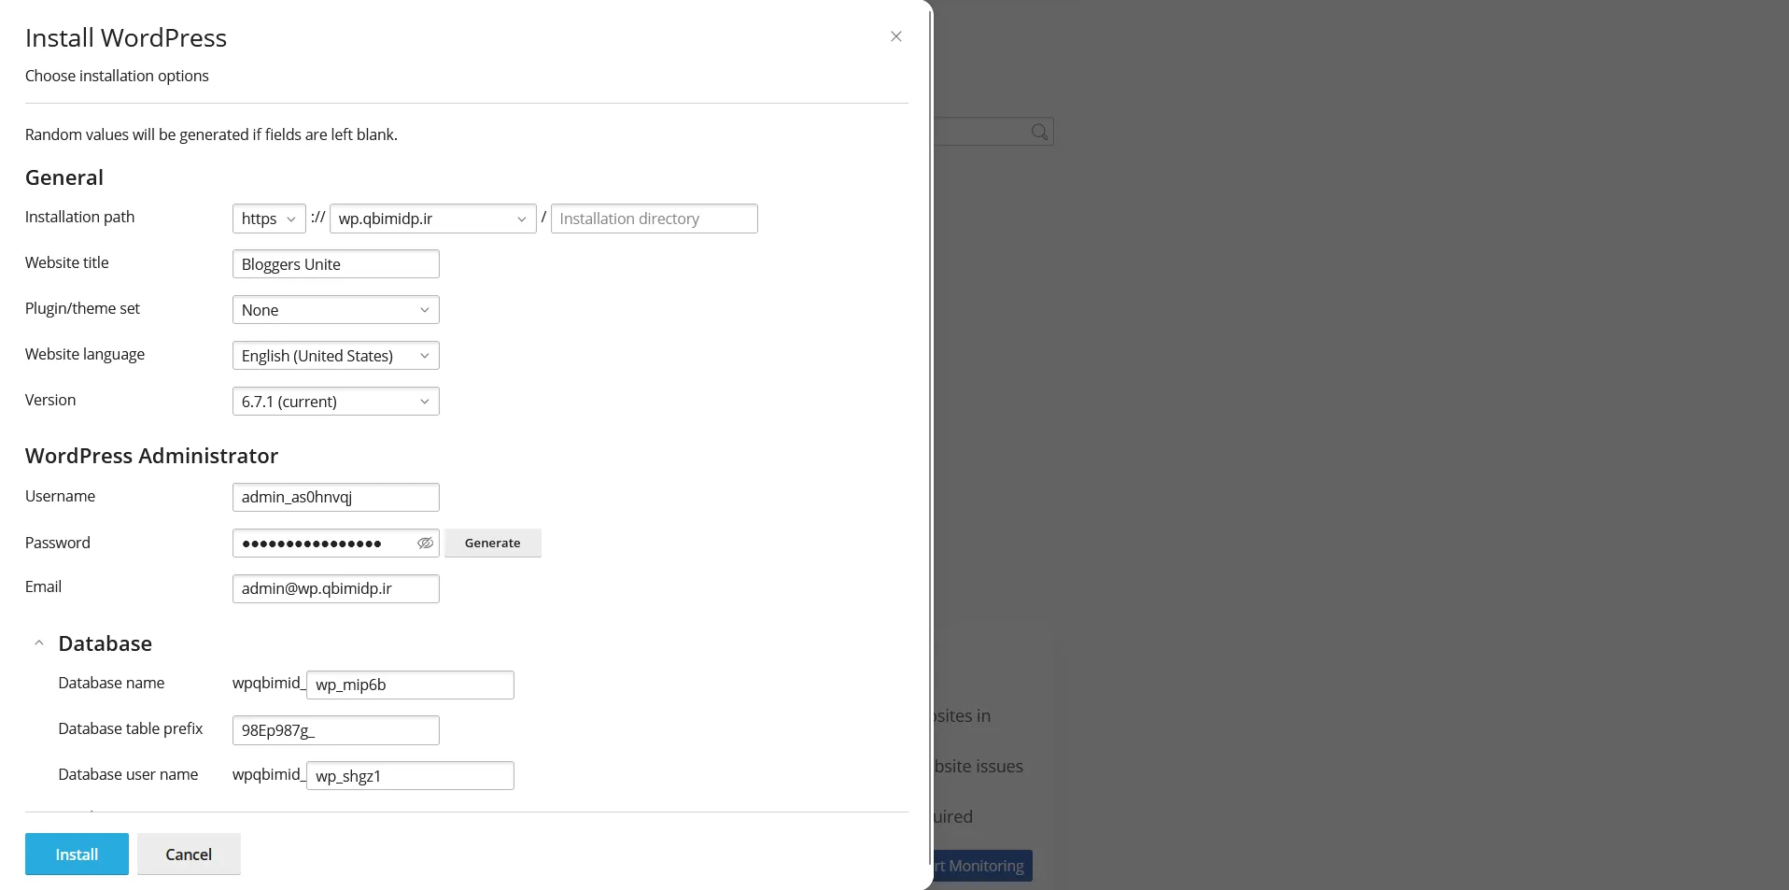Click into the Password field
Image resolution: width=1789 pixels, height=890 pixels.
pos(322,543)
